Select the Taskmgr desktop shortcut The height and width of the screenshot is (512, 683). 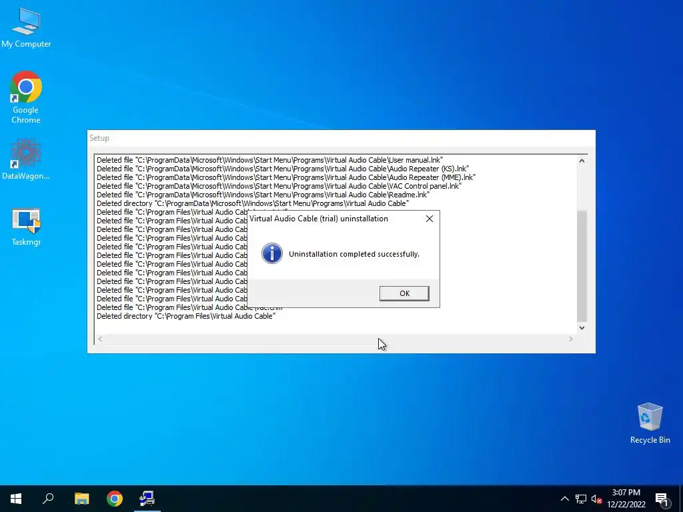click(x=26, y=227)
